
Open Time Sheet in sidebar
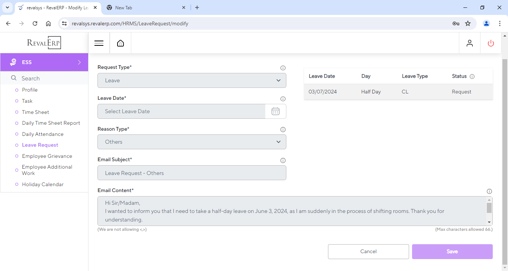(x=35, y=112)
